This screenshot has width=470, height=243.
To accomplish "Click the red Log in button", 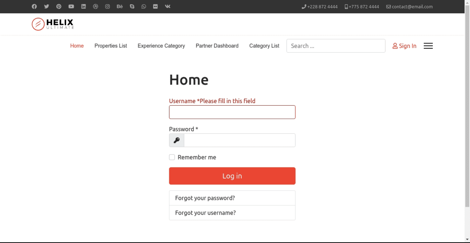I will tap(232, 176).
